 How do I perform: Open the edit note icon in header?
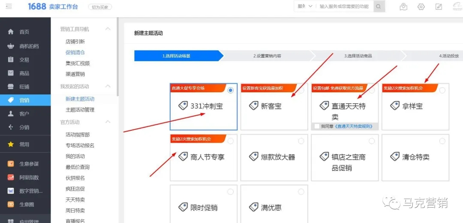(x=439, y=6)
